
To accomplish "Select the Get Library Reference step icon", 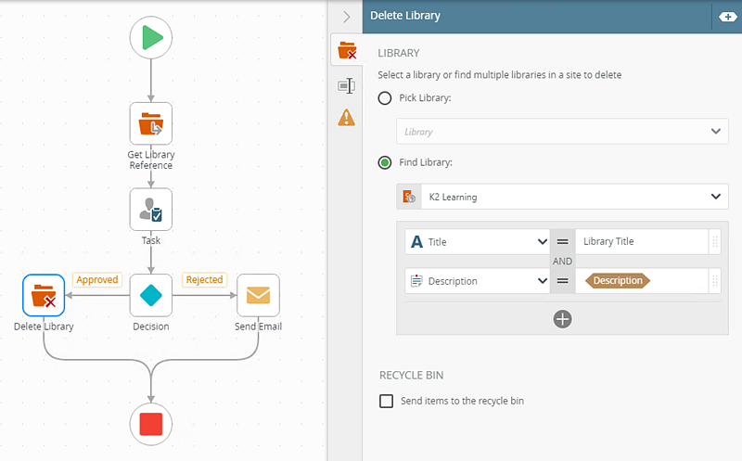I will (x=150, y=123).
